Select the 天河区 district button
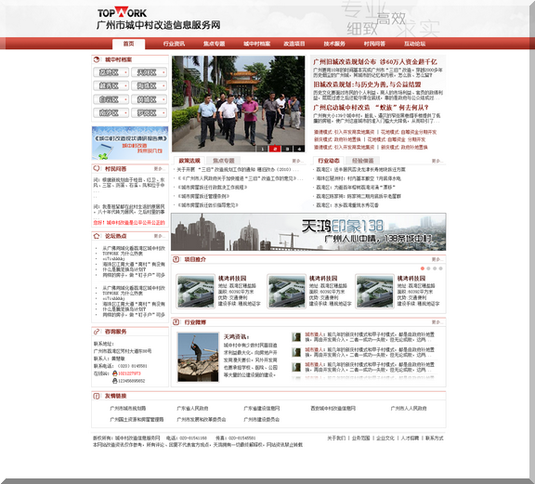535x484 pixels. pos(150,72)
